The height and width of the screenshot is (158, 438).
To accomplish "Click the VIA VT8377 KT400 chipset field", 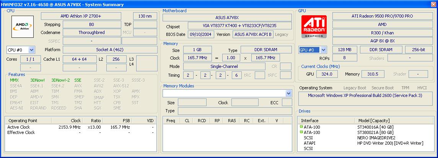I will point(240,26).
